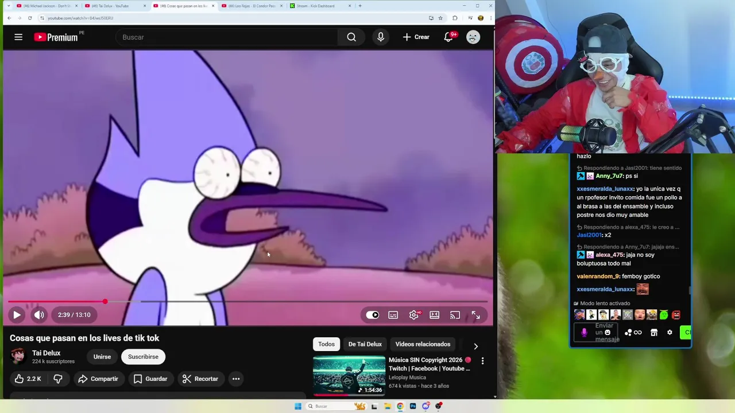Viewport: 735px width, 413px height.
Task: Start voice search with the microphone icon
Action: coord(380,37)
